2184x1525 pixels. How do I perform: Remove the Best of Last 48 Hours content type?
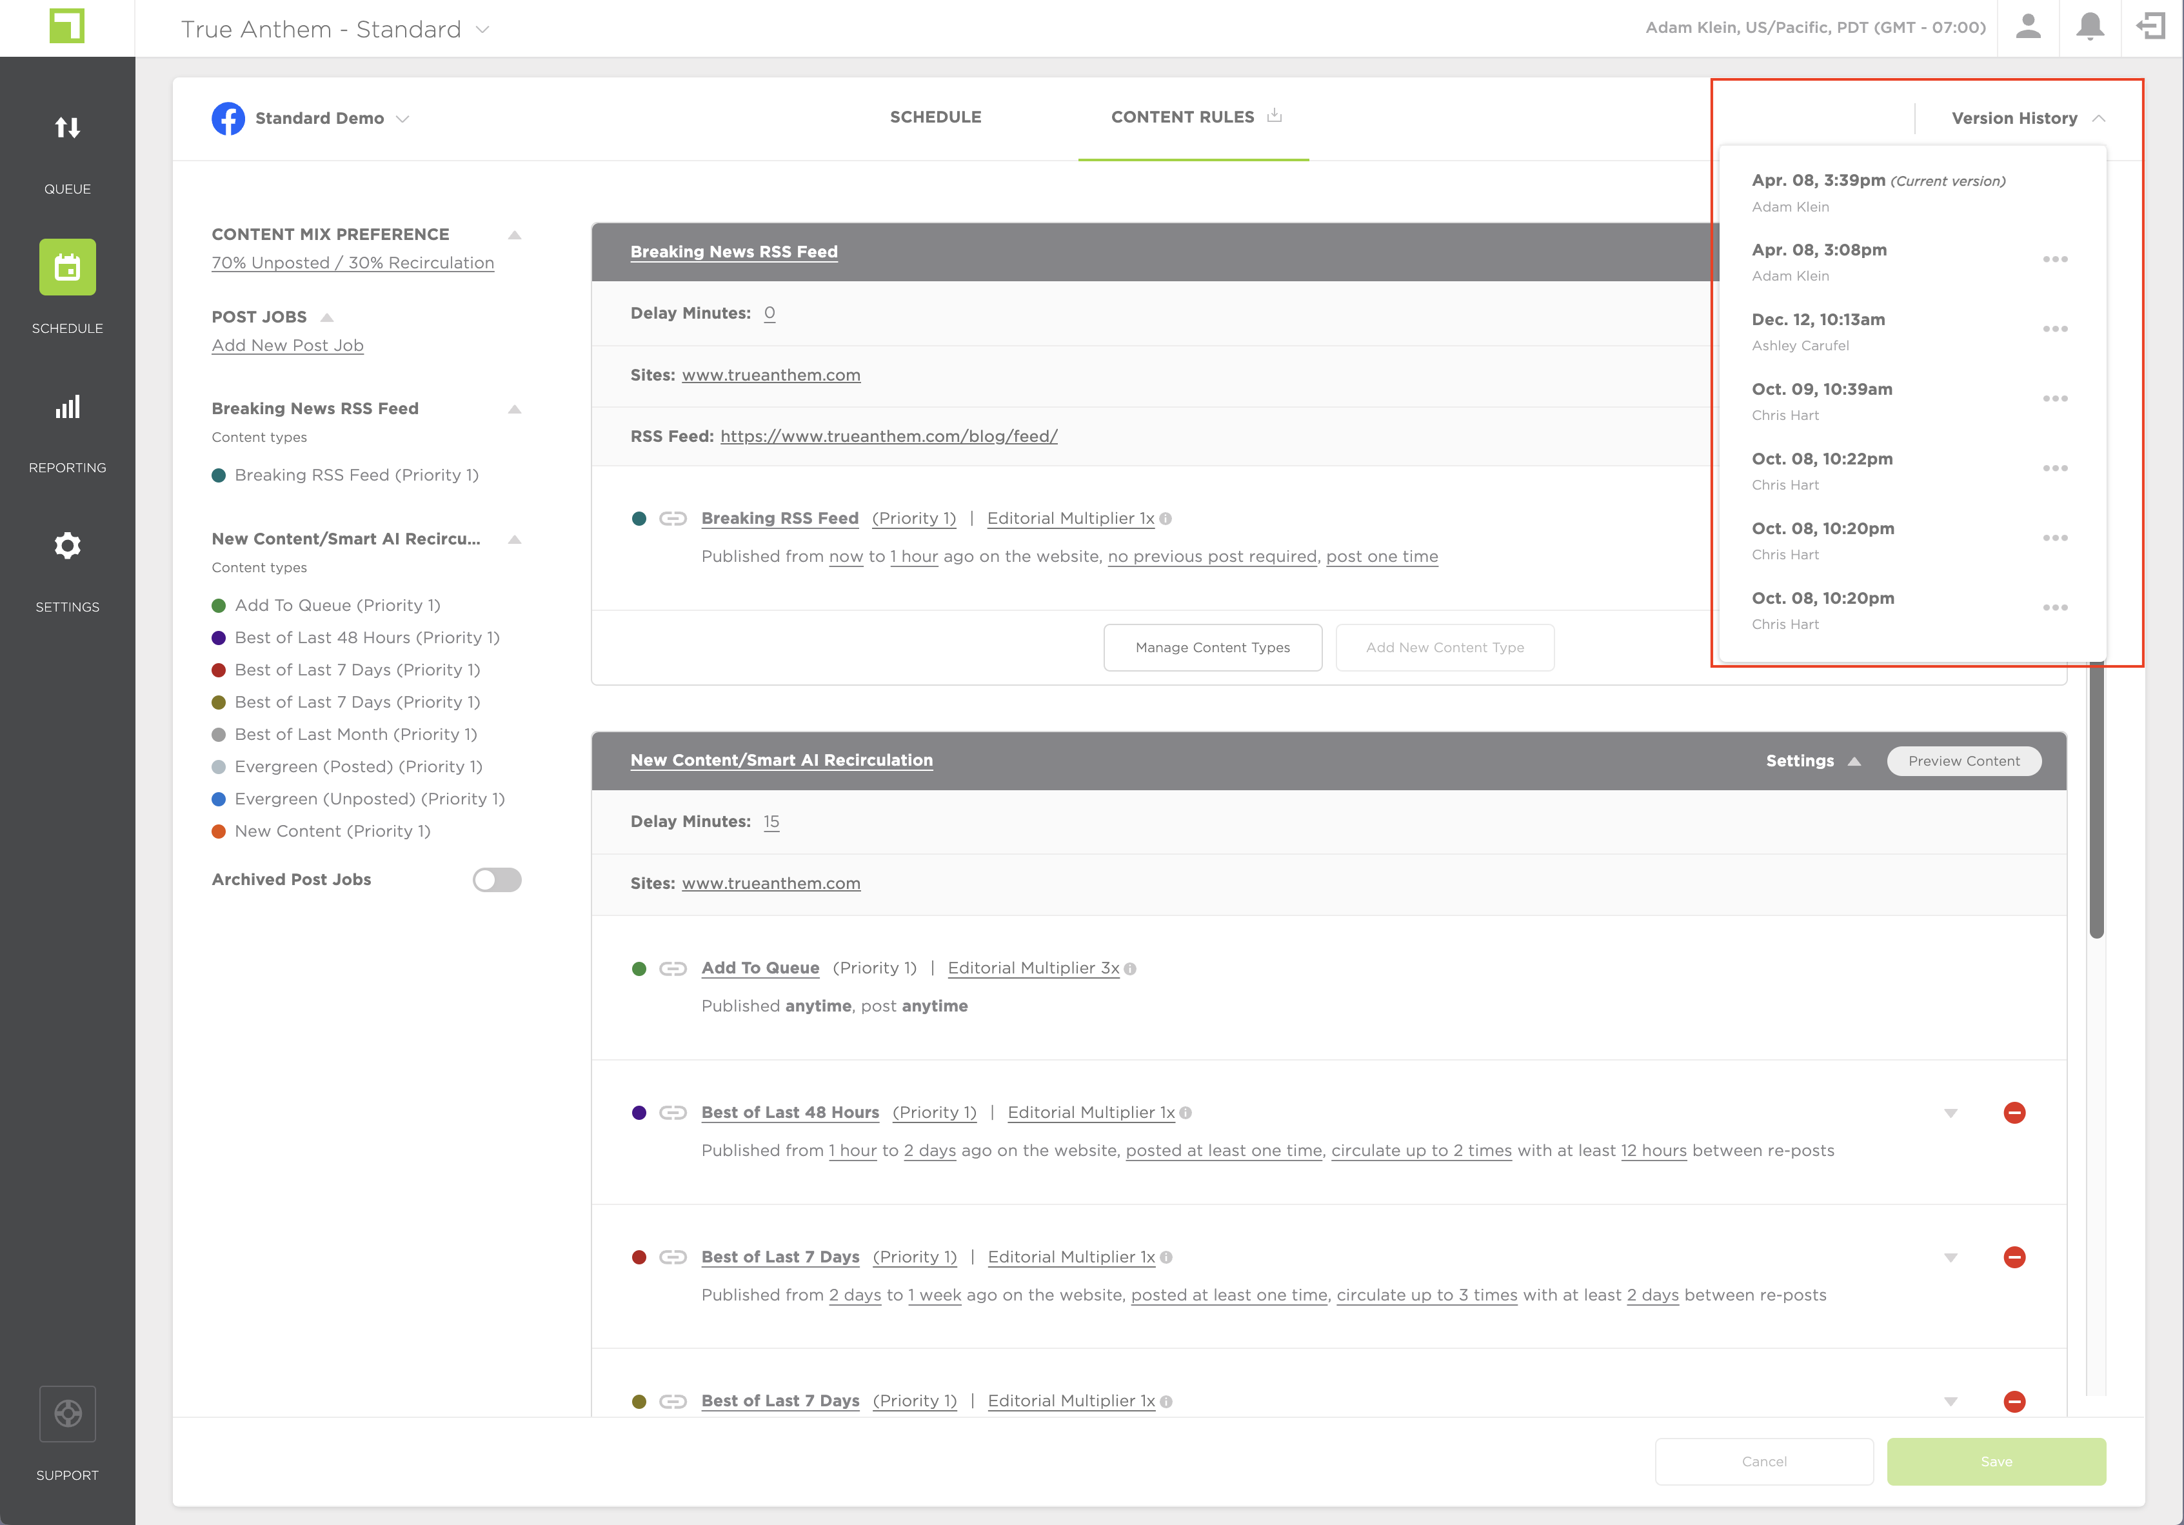coord(2014,1113)
